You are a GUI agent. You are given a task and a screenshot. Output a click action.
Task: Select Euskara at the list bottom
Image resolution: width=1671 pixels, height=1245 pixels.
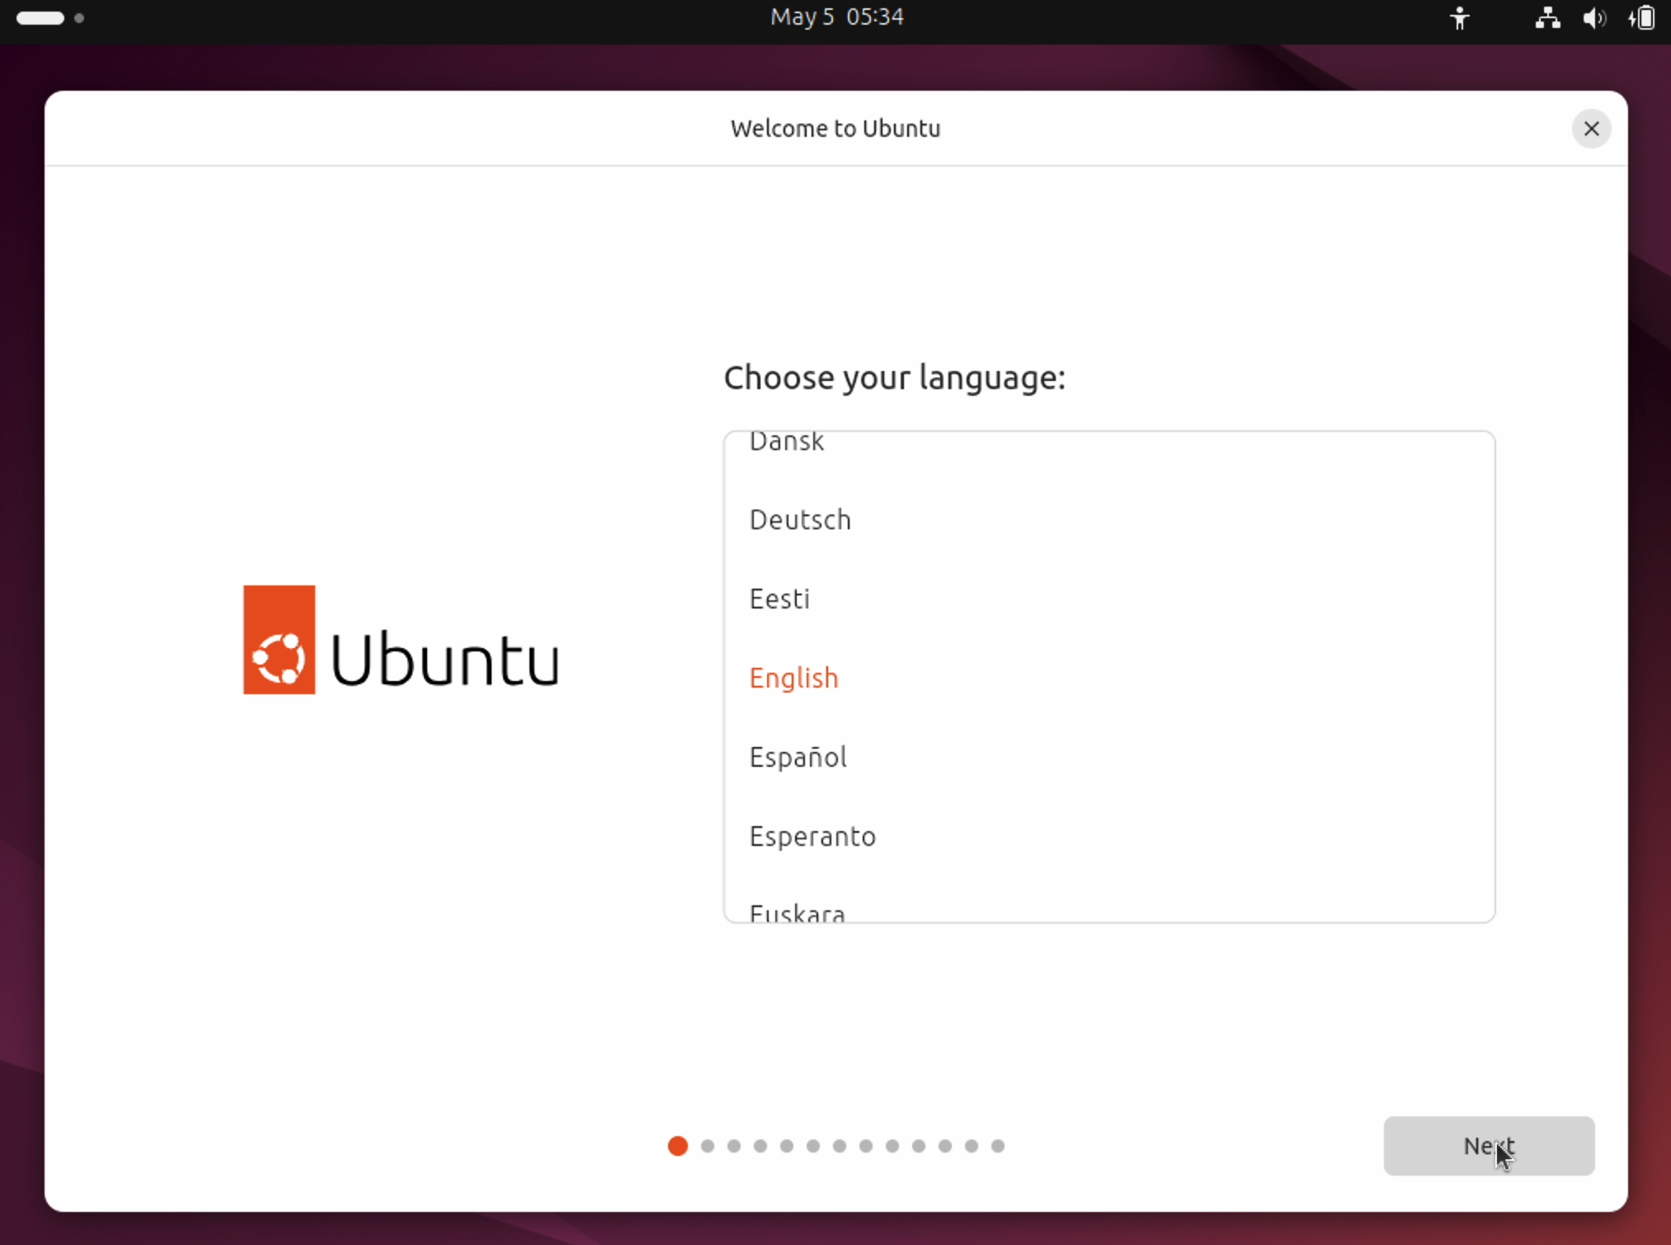[x=797, y=912]
